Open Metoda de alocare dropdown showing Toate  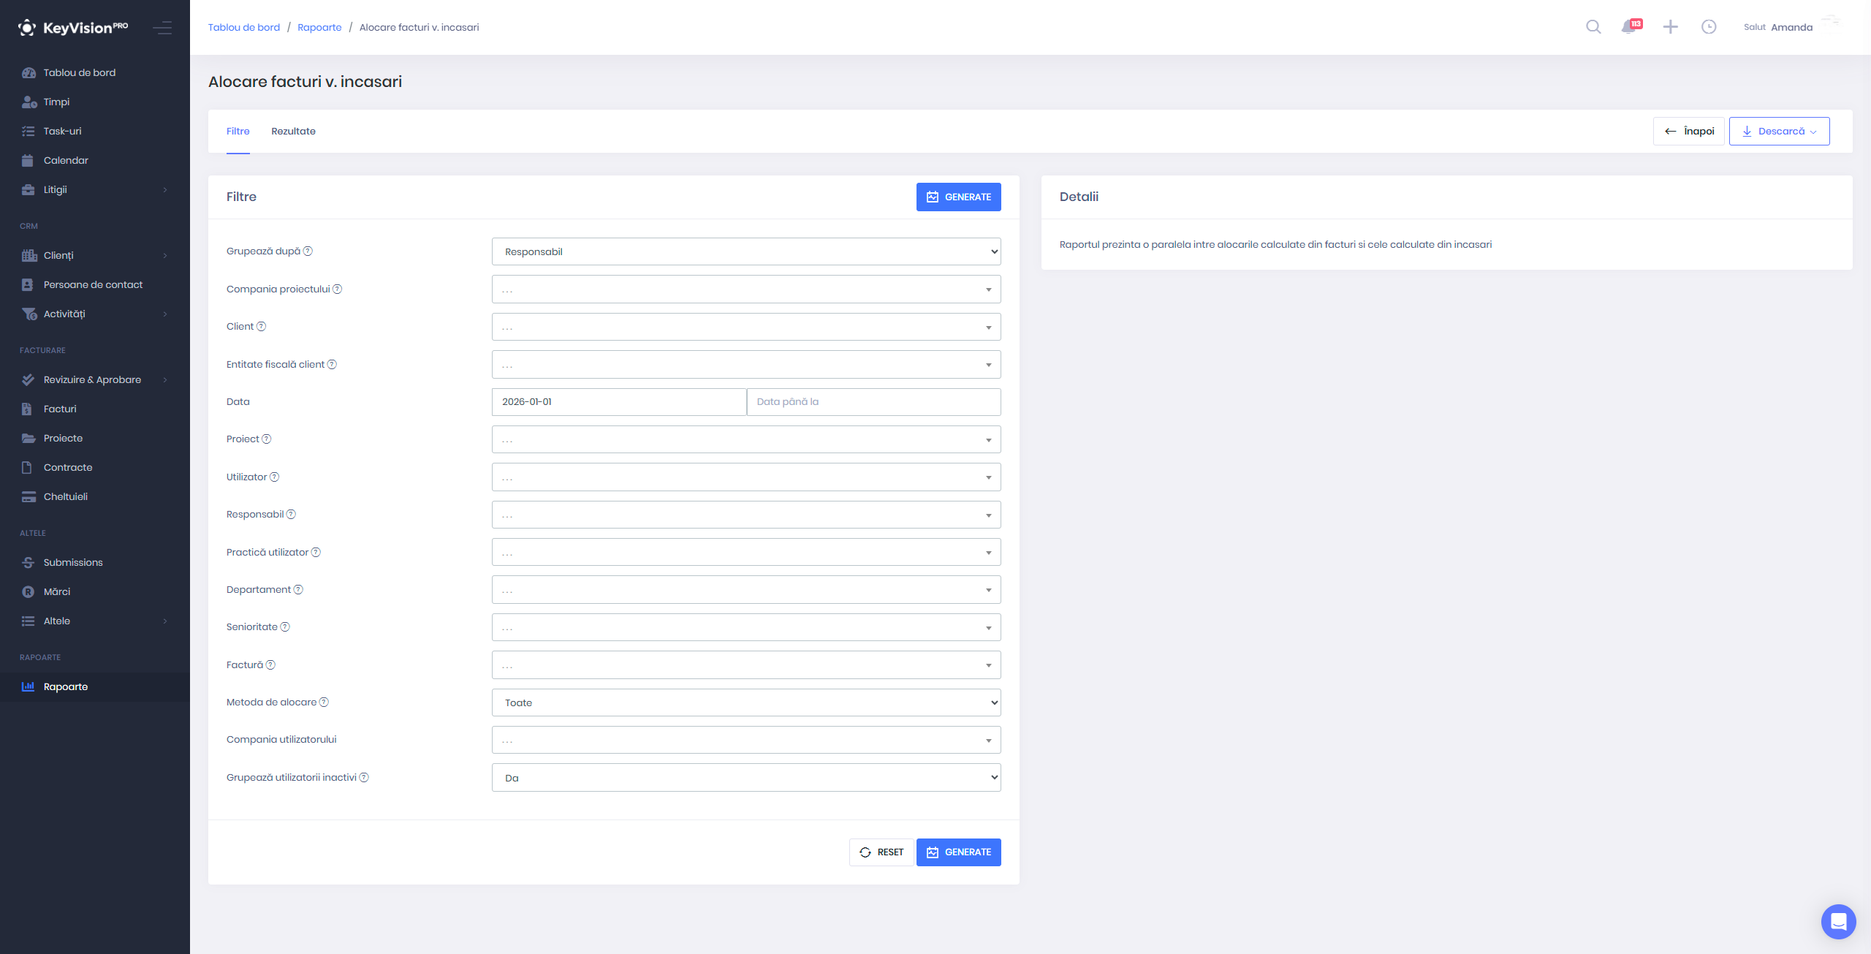click(x=746, y=703)
